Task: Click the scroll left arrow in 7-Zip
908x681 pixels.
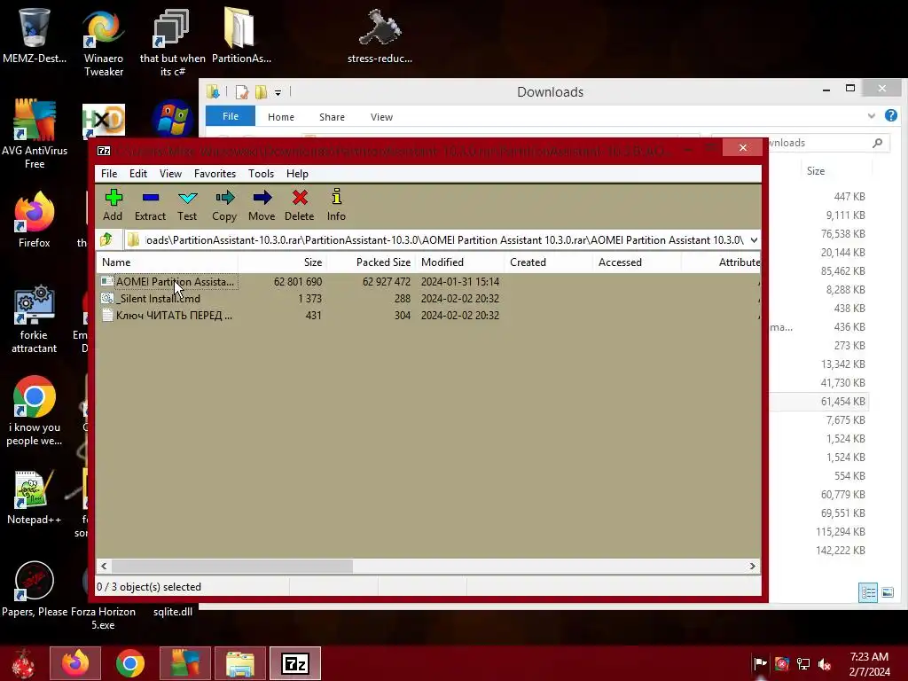Action: (x=104, y=566)
